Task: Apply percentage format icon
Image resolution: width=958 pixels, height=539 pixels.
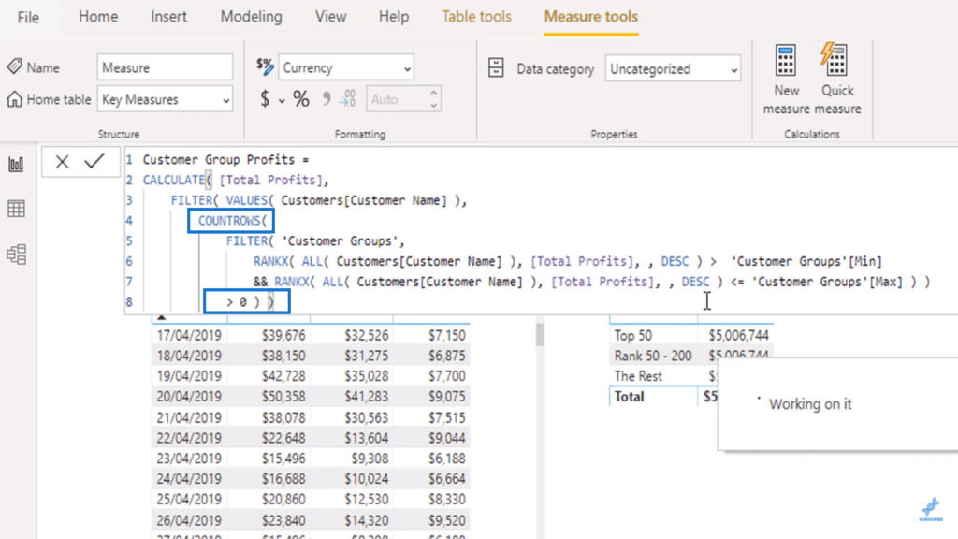Action: click(x=301, y=99)
